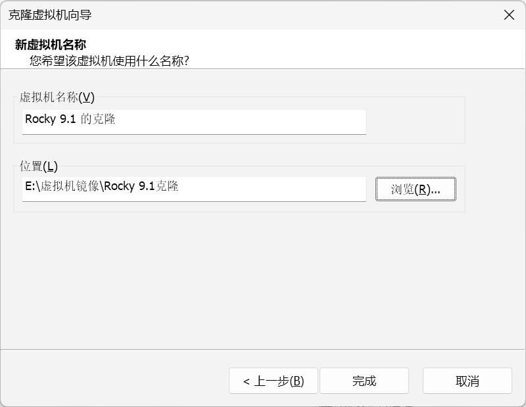Click 虚拟机镜像 folder segment in location path

(69, 187)
